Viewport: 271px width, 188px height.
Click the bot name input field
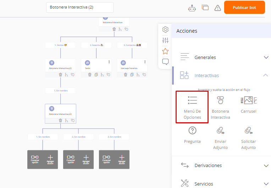(x=79, y=7)
